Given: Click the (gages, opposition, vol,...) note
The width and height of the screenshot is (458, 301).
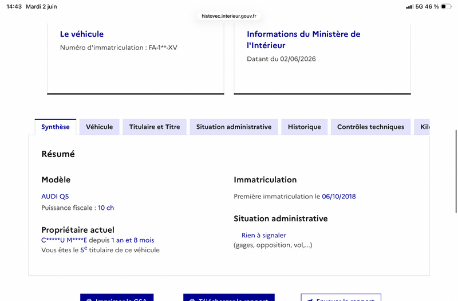Looking at the screenshot, I should pos(273,245).
